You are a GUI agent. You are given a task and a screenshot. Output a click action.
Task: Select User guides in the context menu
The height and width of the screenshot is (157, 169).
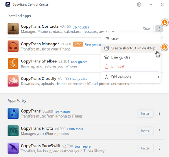[x=131, y=57]
